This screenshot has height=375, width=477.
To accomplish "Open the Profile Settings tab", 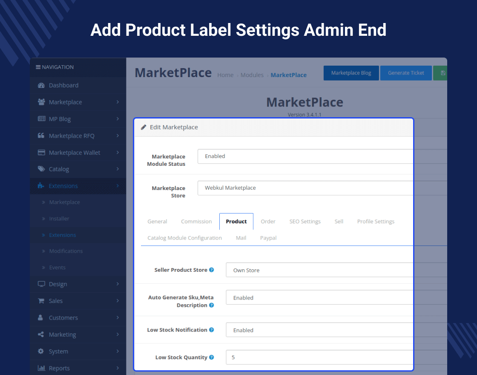I will (376, 221).
